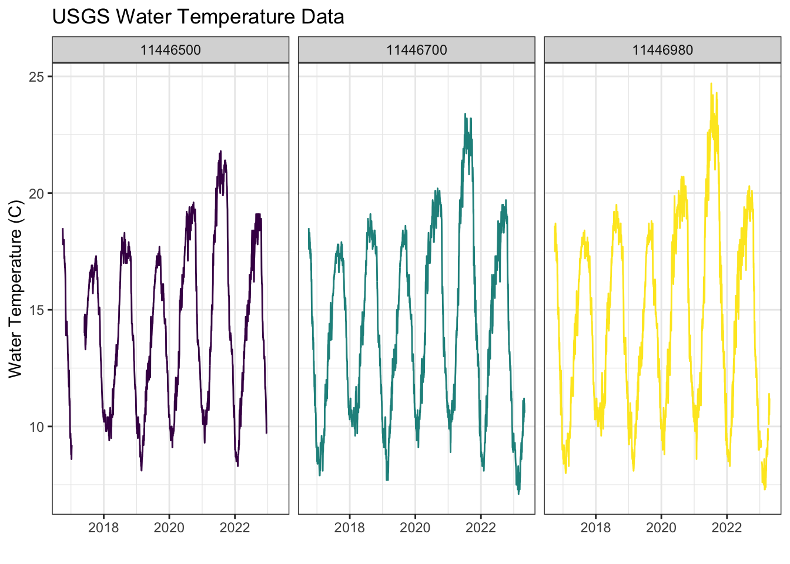Viewport: 790px width, 564px height.
Task: Click the y-axis tick label 20
Action: pyautogui.click(x=36, y=193)
